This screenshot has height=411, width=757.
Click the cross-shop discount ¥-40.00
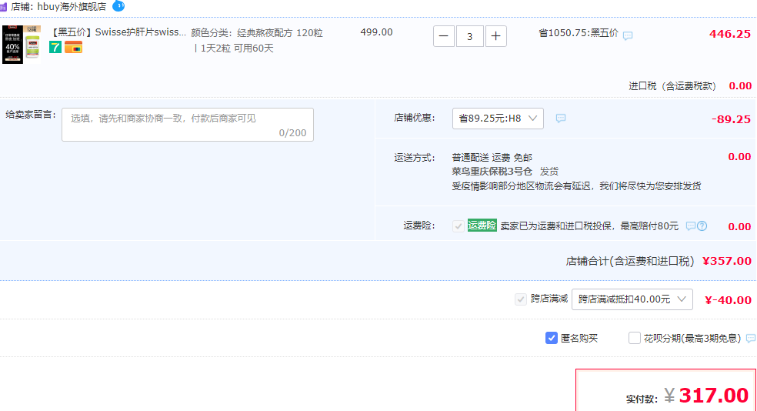coord(728,300)
